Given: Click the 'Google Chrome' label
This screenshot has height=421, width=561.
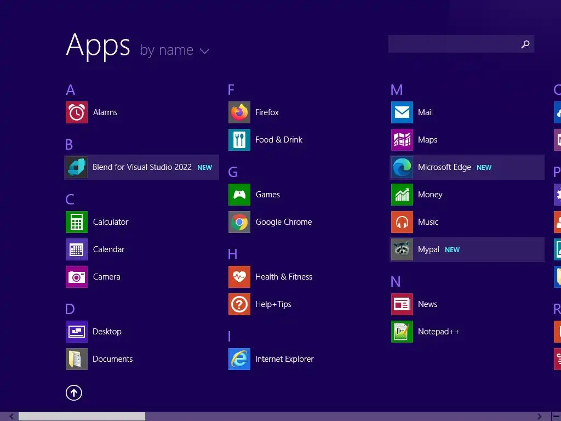Looking at the screenshot, I should point(284,223).
